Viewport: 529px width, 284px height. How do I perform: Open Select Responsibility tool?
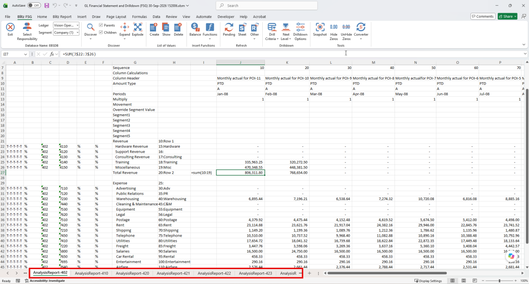pyautogui.click(x=27, y=31)
